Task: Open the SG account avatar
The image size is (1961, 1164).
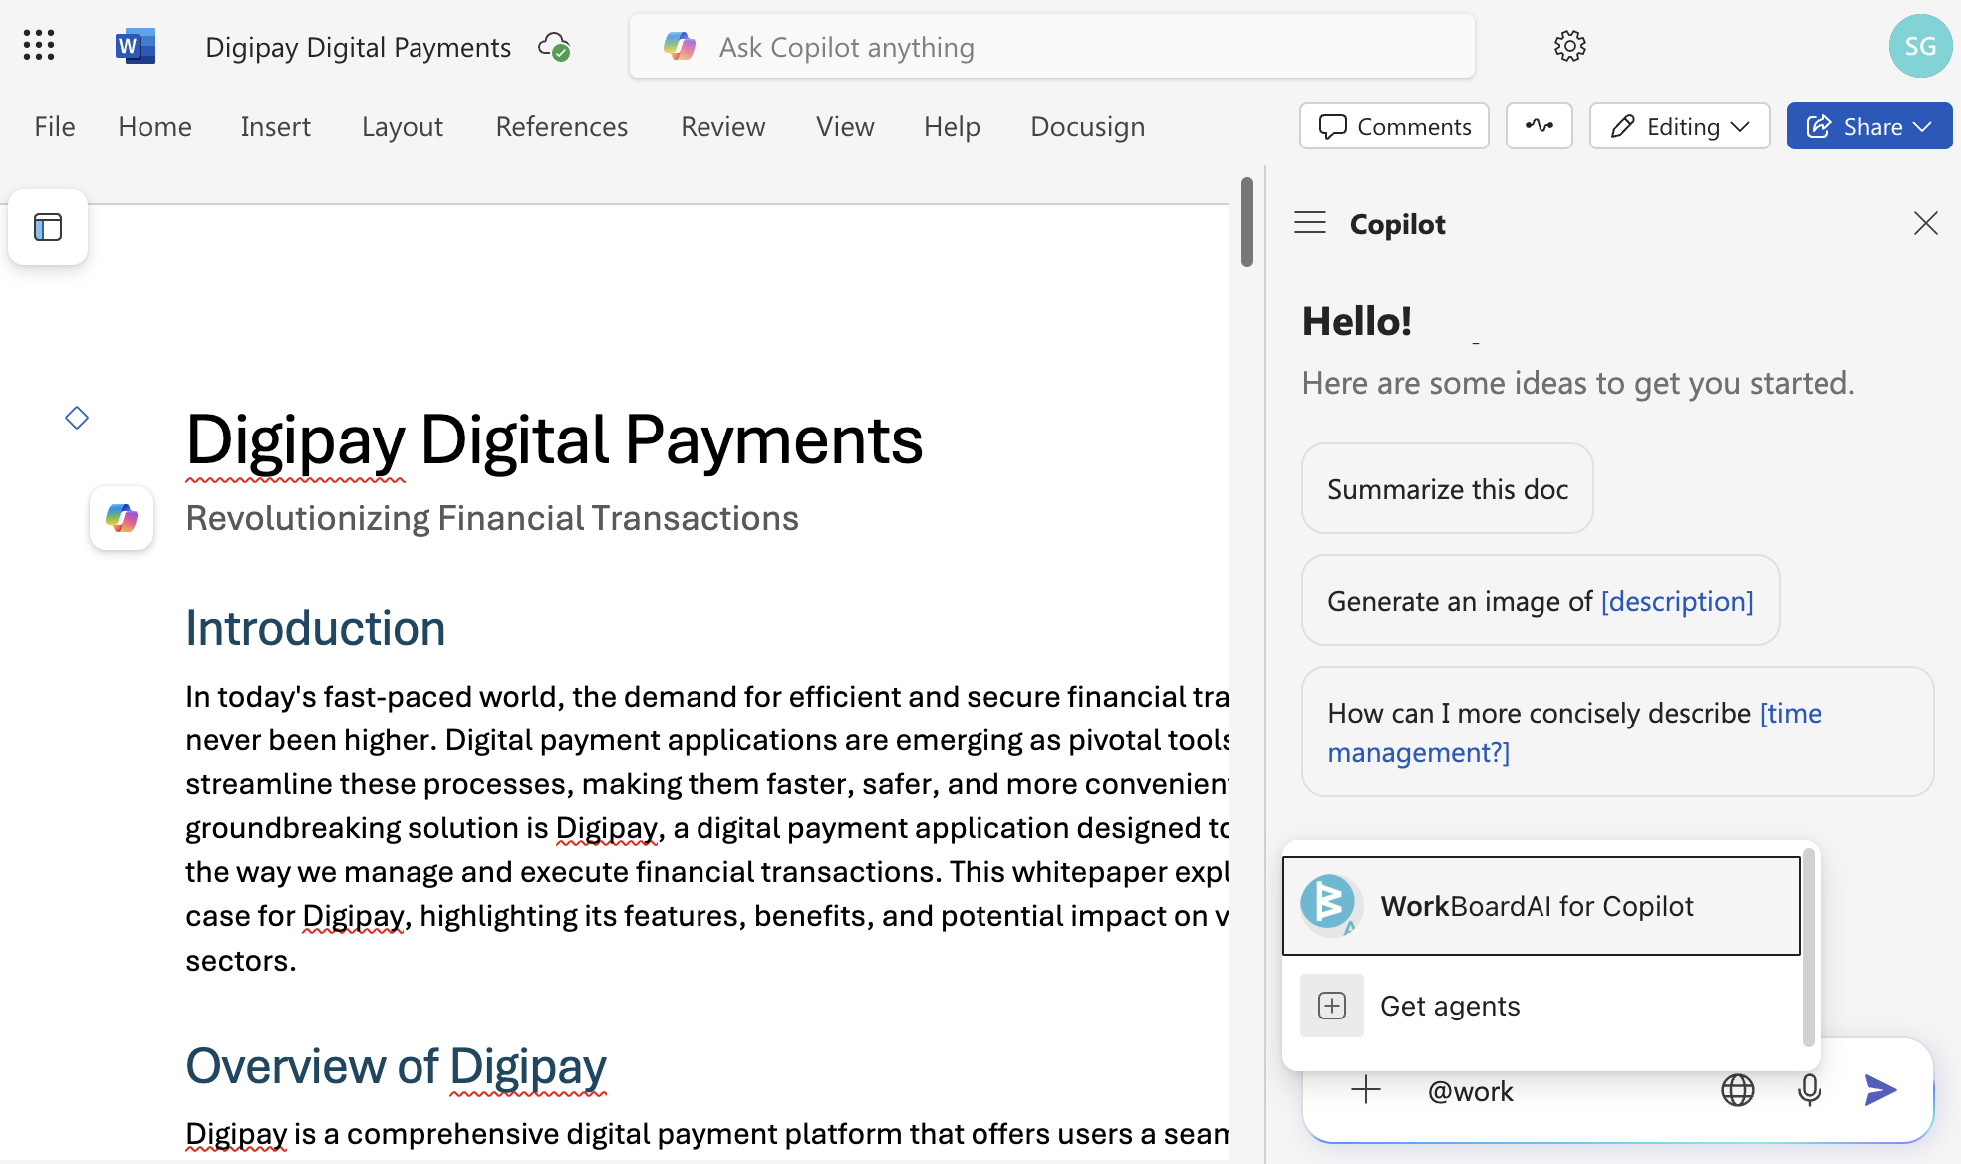Action: (x=1920, y=46)
